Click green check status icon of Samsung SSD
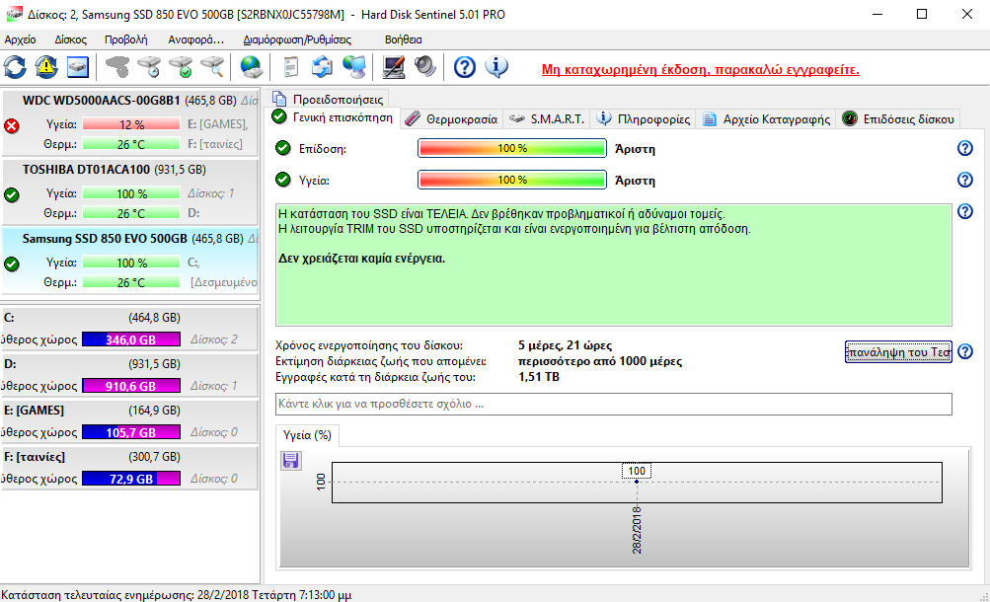 [12, 263]
